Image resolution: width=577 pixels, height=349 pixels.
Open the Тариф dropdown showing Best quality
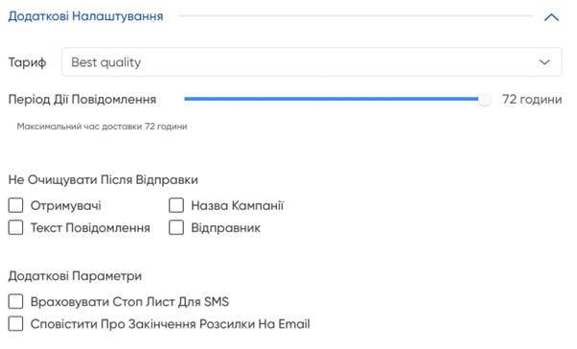click(x=312, y=62)
